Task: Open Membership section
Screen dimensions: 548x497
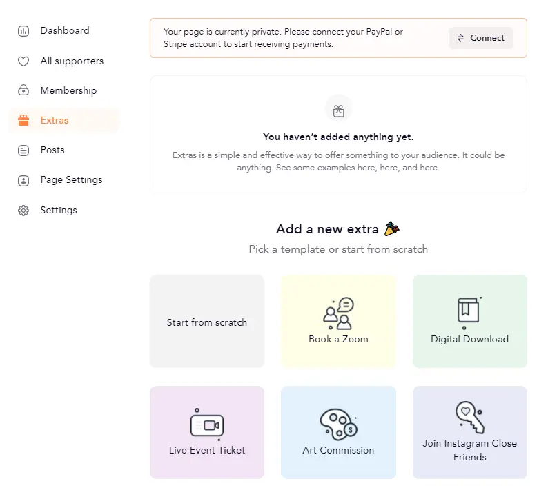Action: tap(68, 90)
